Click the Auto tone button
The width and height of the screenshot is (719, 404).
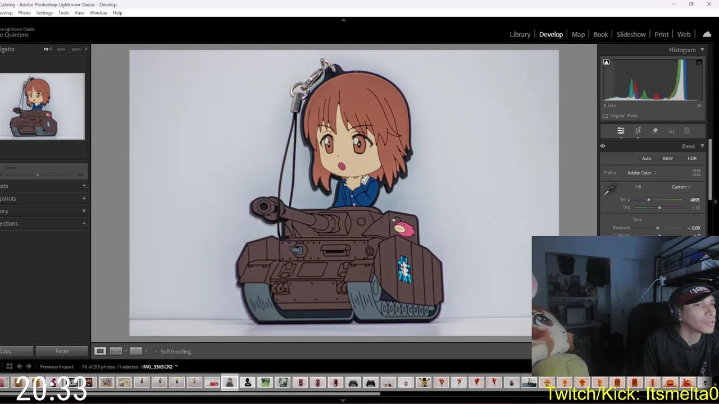tap(647, 158)
